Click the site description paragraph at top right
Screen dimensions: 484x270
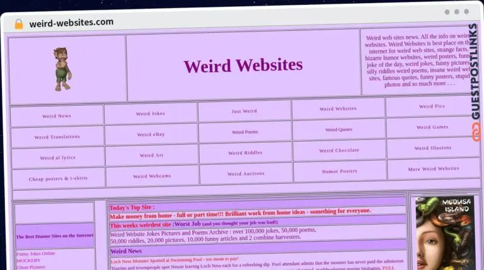tap(417, 60)
